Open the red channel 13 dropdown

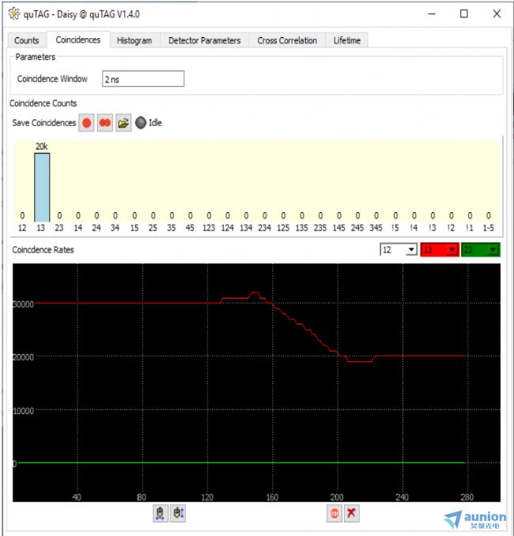[439, 250]
